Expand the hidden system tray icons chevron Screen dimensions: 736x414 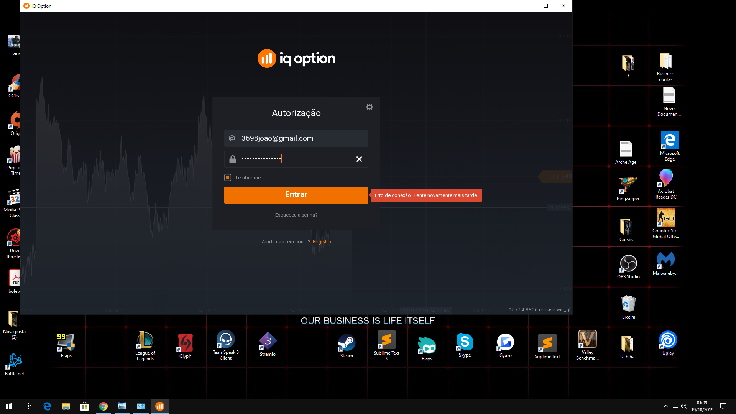click(665, 406)
